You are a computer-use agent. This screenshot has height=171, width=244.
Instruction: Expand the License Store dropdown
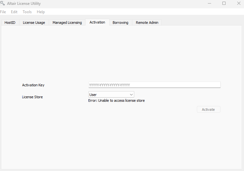click(x=111, y=94)
